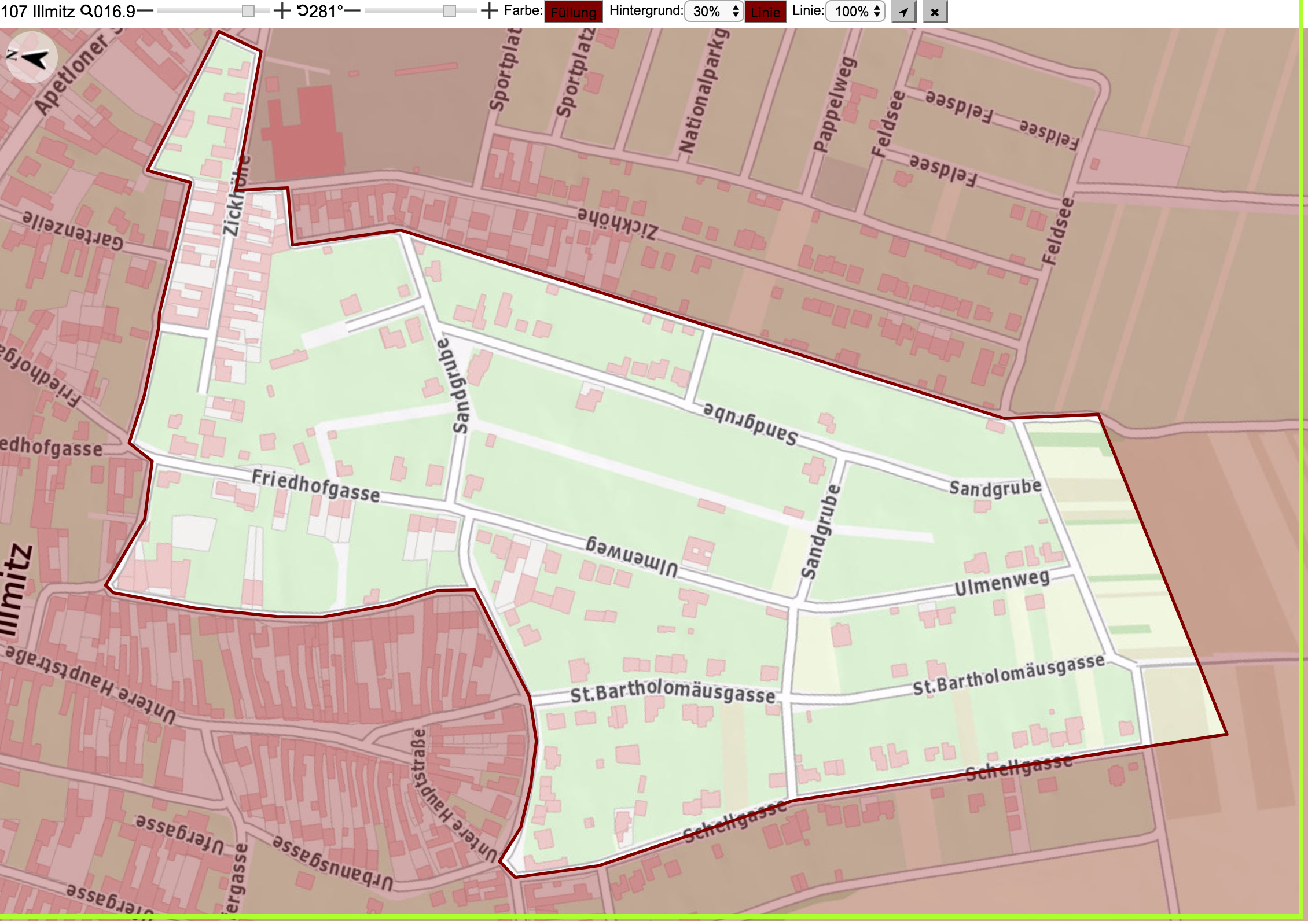Open the Linie 100% dropdown

pyautogui.click(x=855, y=12)
